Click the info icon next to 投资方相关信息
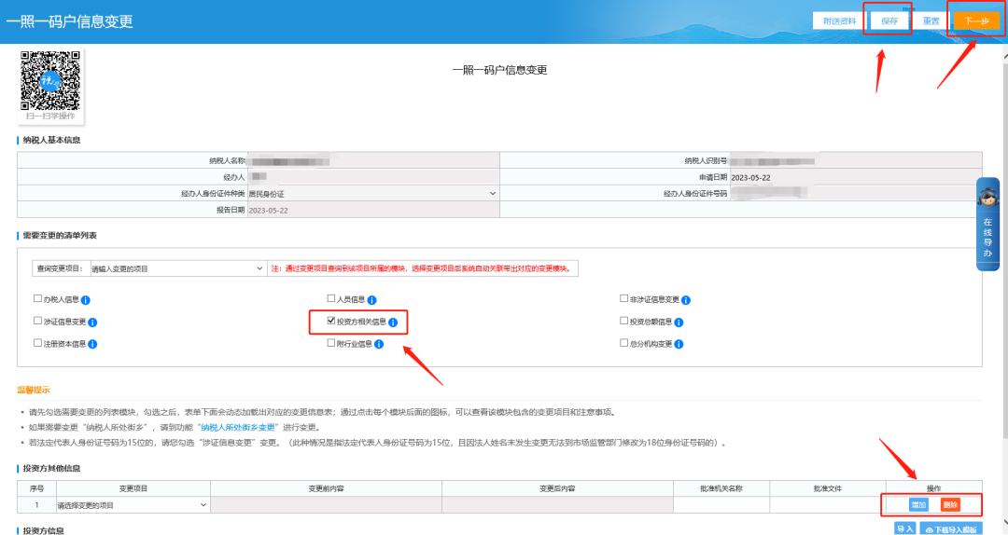The width and height of the screenshot is (1008, 535). coord(393,322)
